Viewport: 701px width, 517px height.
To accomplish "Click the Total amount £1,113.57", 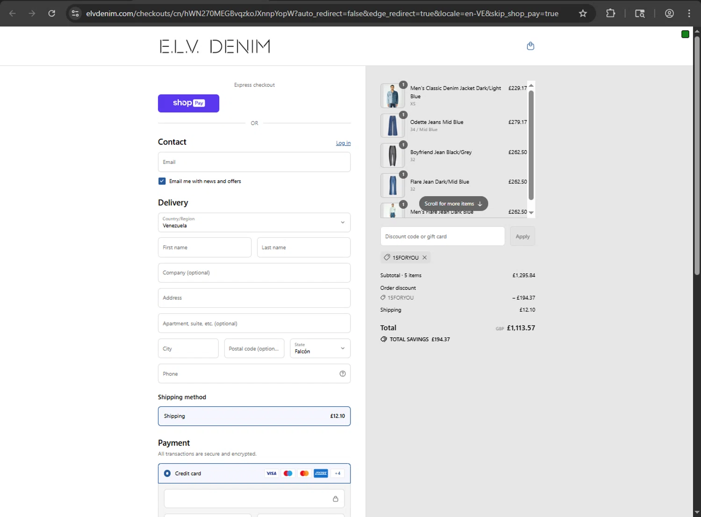I will coord(521,328).
